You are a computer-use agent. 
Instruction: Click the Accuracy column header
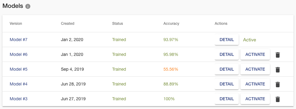pos(171,24)
